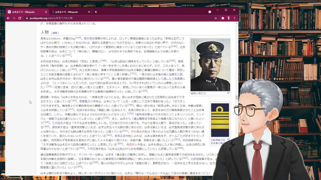Open the 横山一郎 link
Image resolution: width=321 pixels, height=180 pixels.
coord(142,106)
